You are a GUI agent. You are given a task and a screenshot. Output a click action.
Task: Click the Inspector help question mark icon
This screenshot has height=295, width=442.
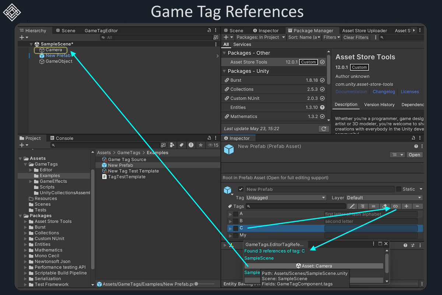point(416,146)
